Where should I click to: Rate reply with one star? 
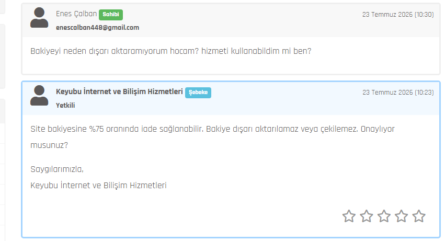click(349, 216)
